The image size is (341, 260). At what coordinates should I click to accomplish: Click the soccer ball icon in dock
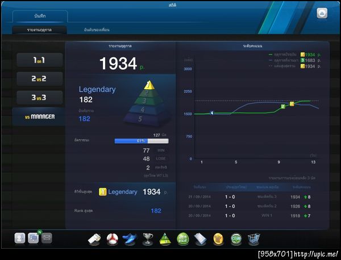click(113, 239)
